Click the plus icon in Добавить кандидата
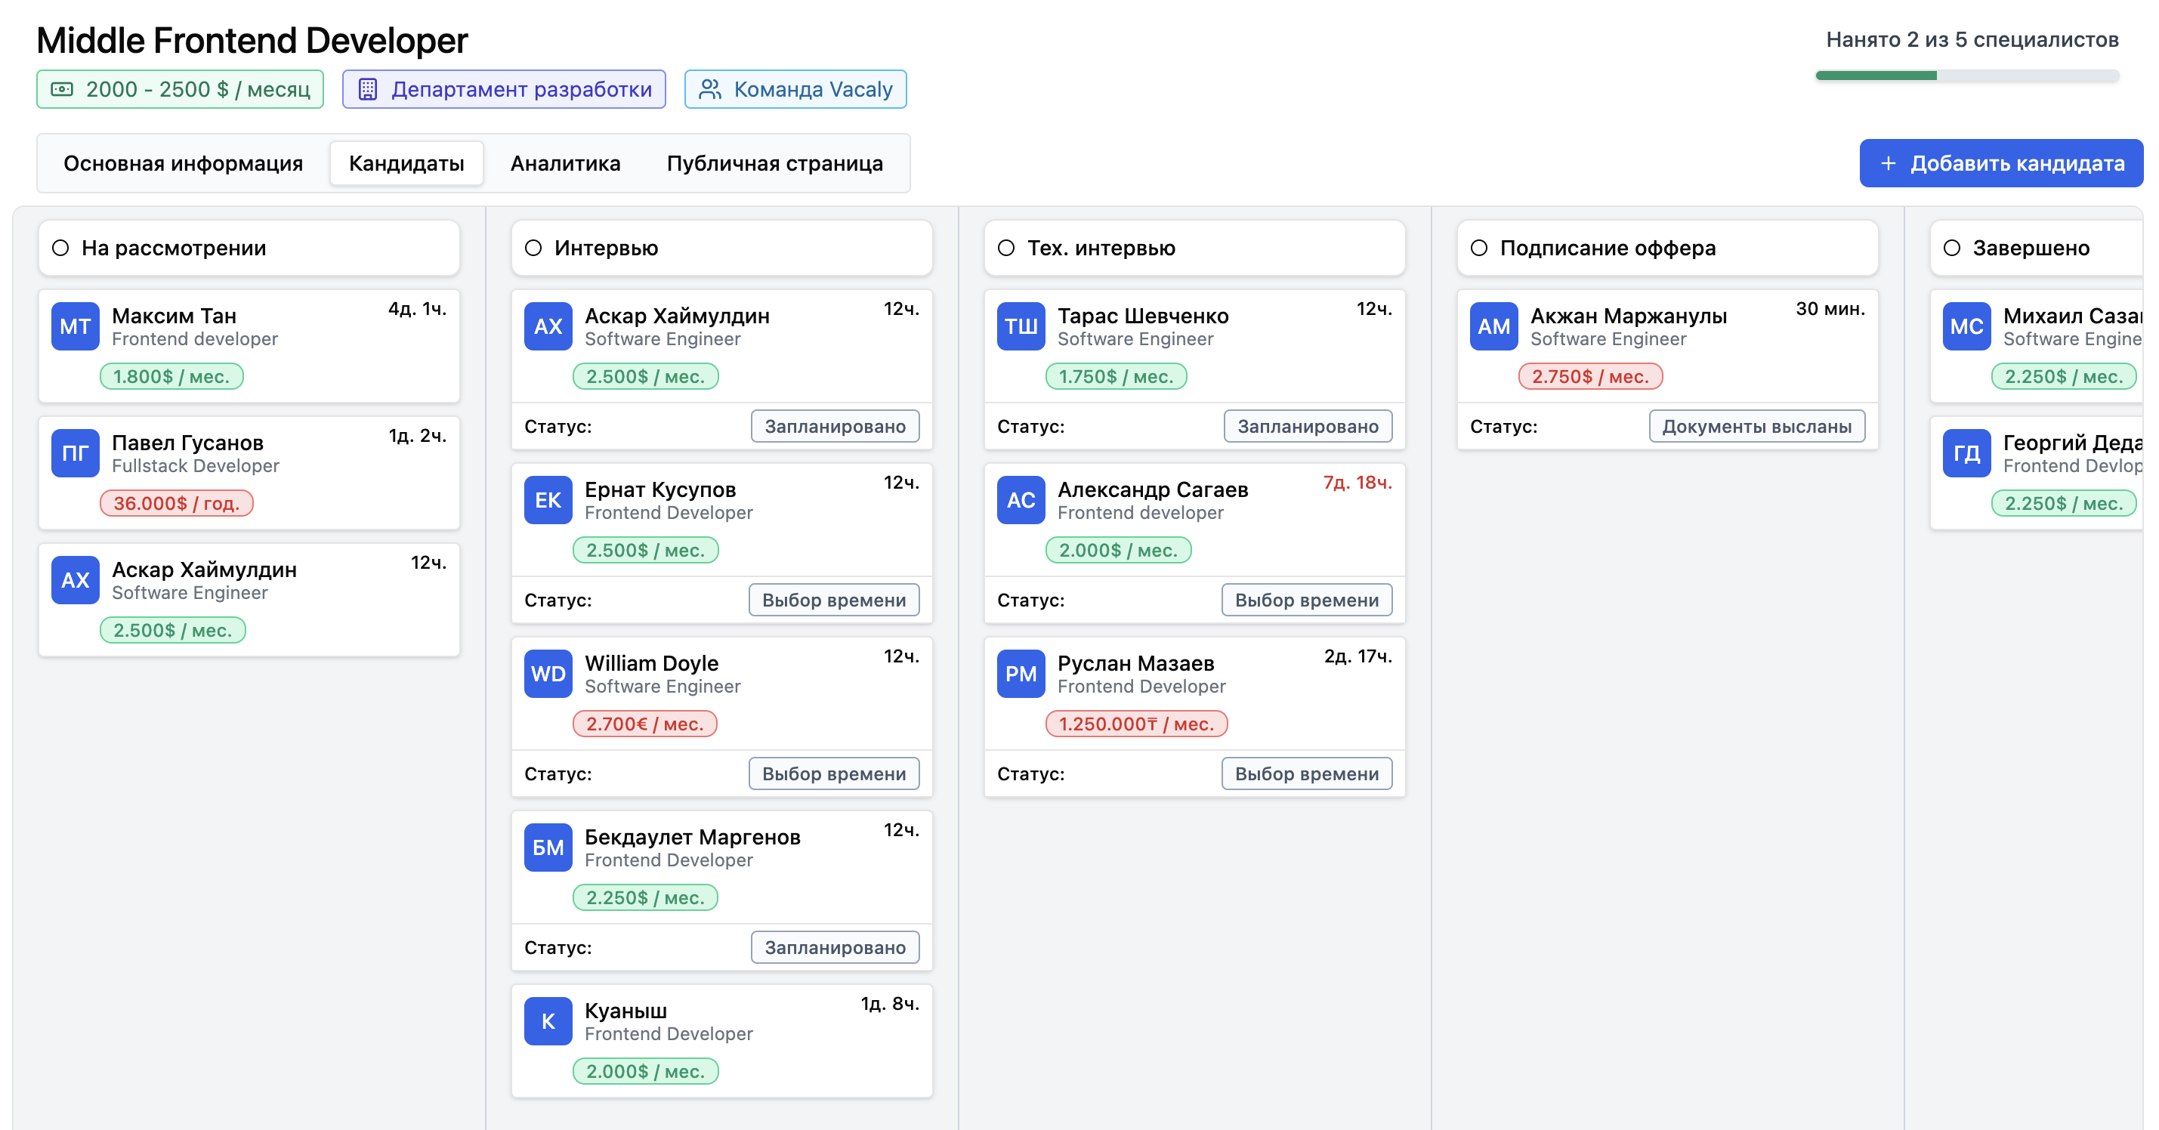 click(1889, 163)
